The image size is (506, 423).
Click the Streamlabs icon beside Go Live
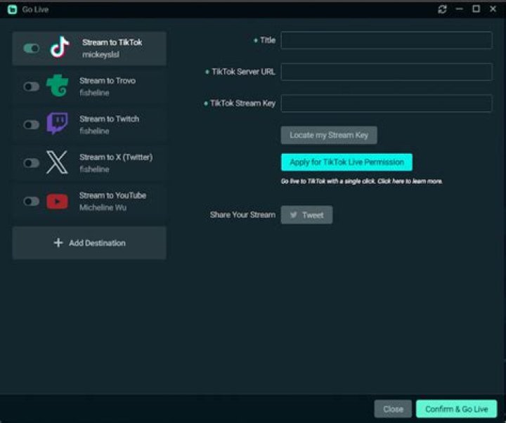[x=12, y=9]
